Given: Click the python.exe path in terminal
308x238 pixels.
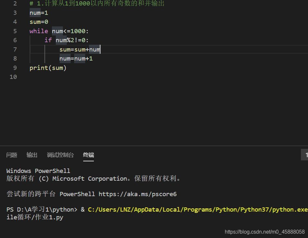Looking at the screenshot, I should pyautogui.click(x=198, y=210).
